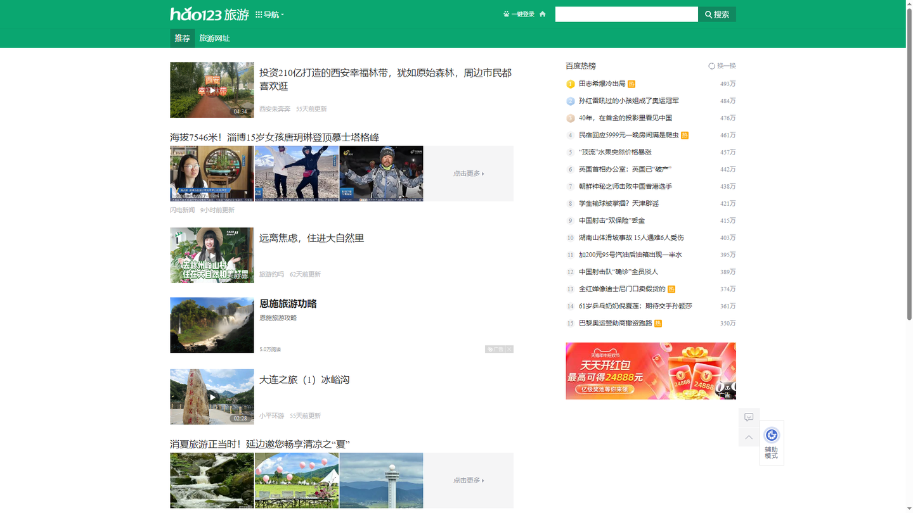913x513 pixels.
Task: Open hot item 孙红雷吼过的小孩姐成了奥运冠军
Action: (x=629, y=101)
